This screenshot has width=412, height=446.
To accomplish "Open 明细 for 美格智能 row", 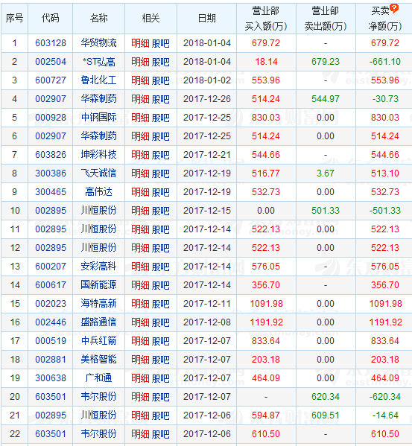I will pos(140,360).
